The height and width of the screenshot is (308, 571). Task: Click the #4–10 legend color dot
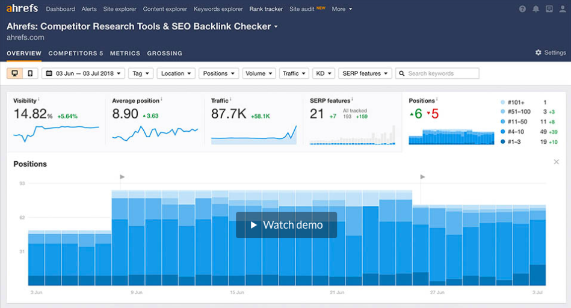pyautogui.click(x=503, y=132)
